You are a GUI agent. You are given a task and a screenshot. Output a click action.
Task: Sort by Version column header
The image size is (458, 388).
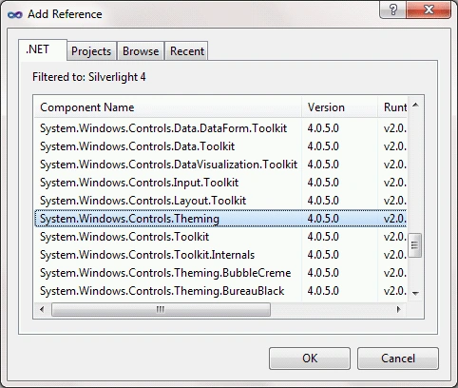(x=339, y=107)
